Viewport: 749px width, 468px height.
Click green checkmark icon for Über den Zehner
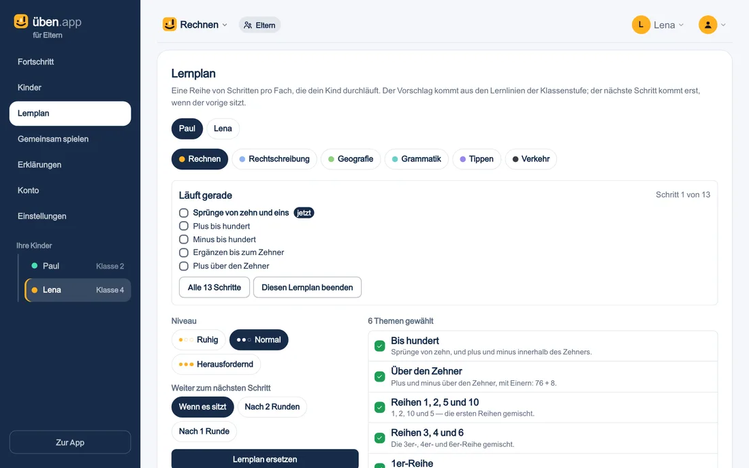[x=380, y=376]
